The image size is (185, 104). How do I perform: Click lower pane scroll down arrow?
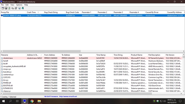tap(184, 91)
